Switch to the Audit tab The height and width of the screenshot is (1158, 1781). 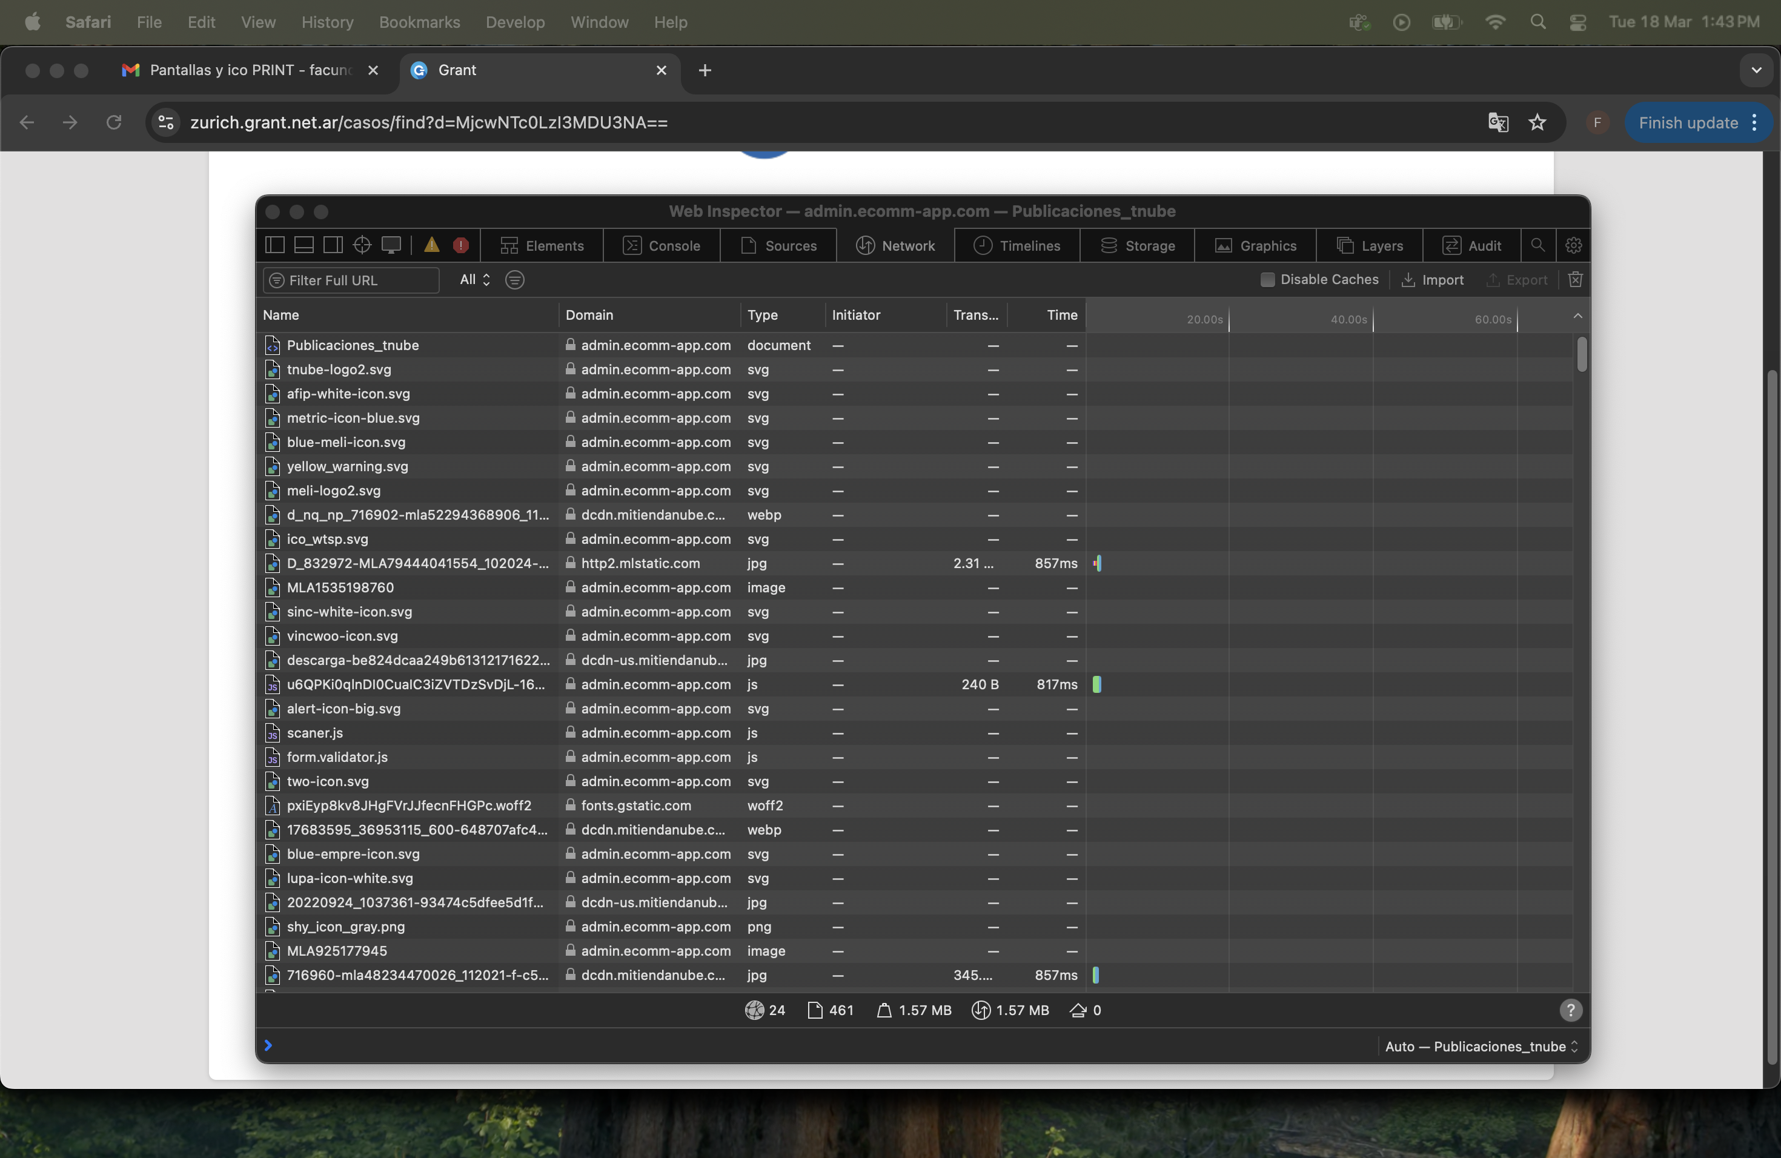(x=1471, y=245)
